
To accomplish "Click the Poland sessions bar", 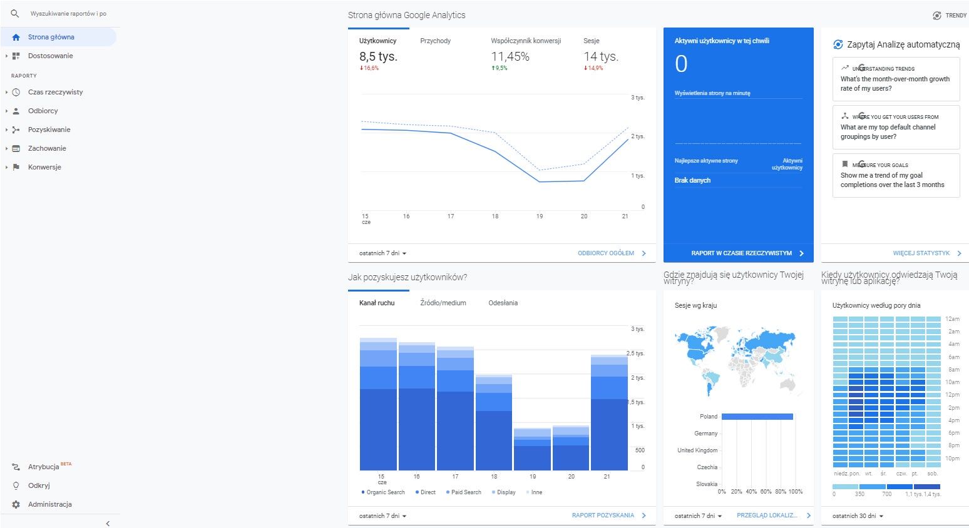I will click(x=757, y=417).
